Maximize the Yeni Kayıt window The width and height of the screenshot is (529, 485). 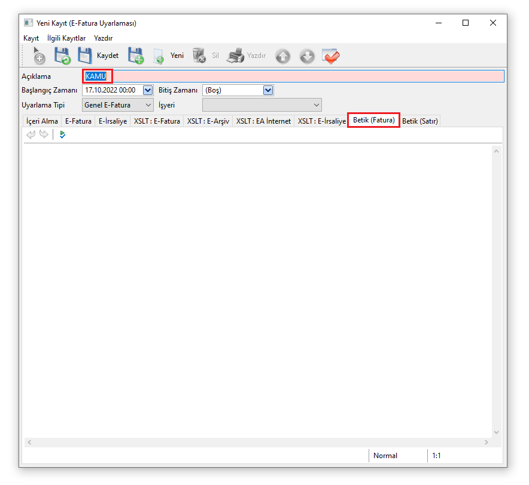466,23
